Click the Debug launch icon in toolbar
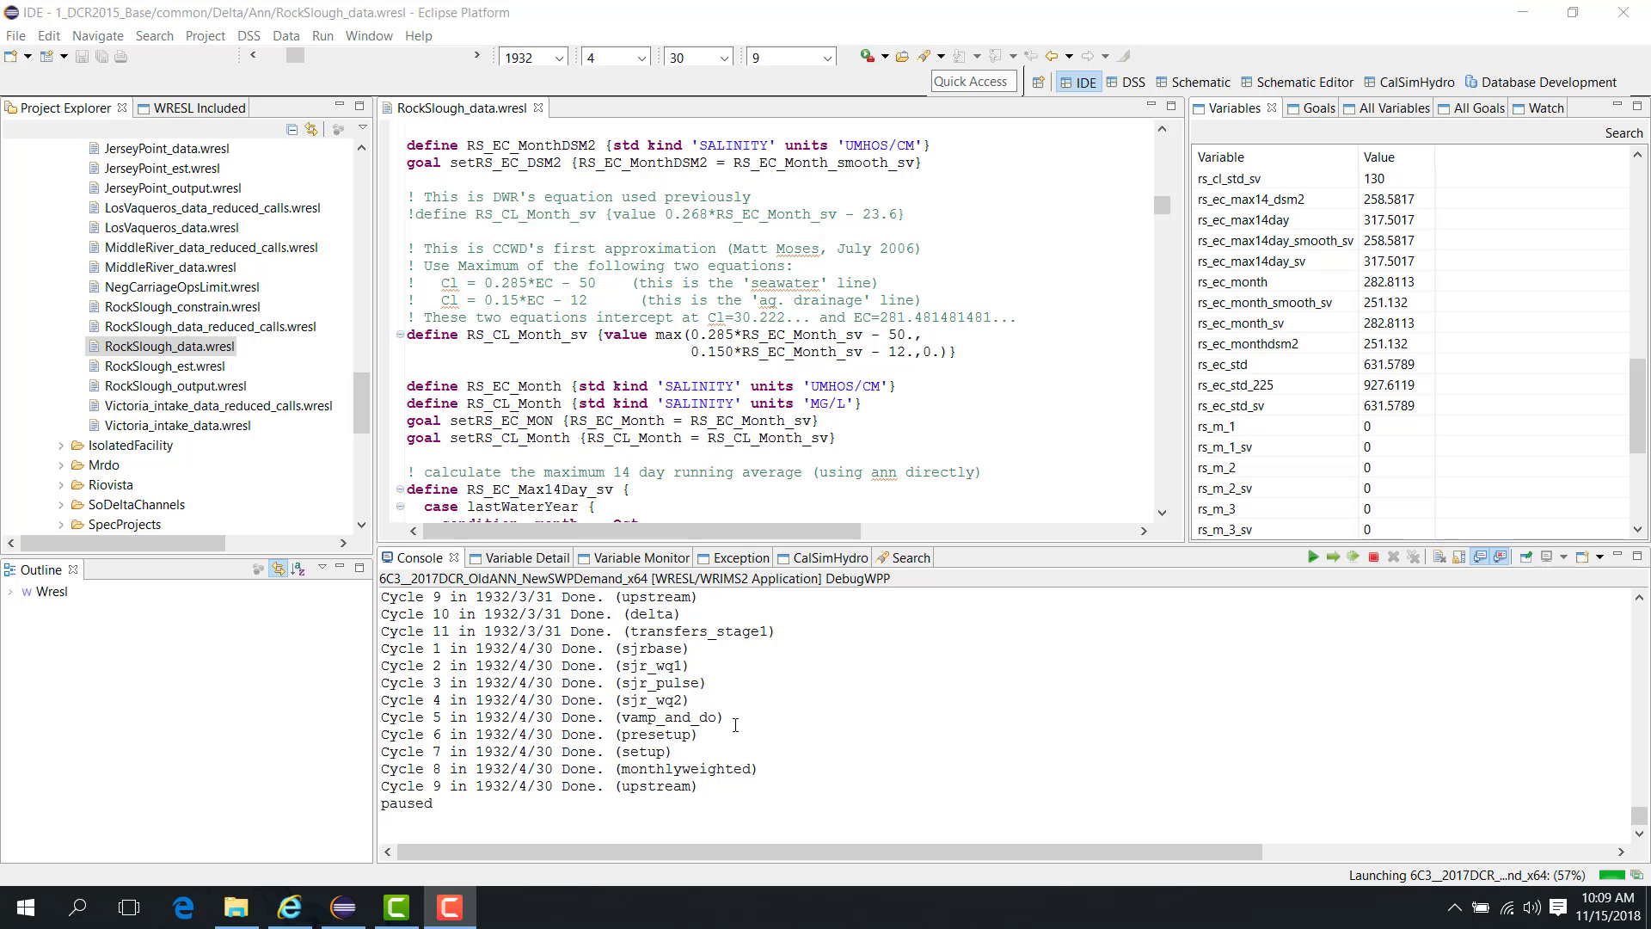This screenshot has width=1651, height=929. (x=867, y=56)
